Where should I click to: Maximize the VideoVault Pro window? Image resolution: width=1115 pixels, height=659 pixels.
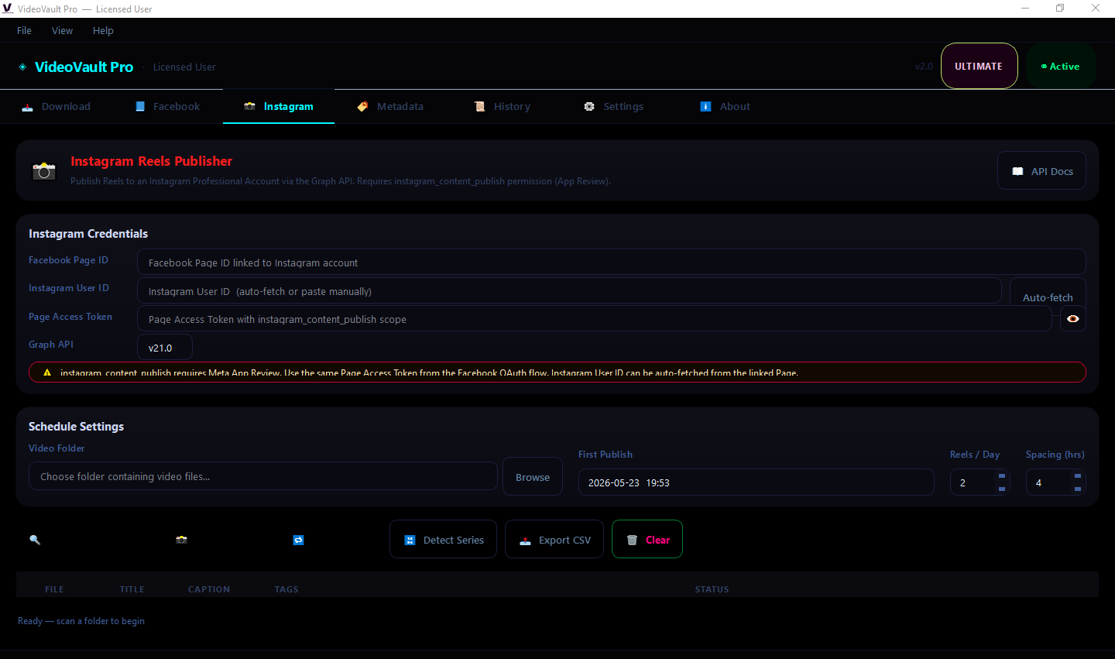pos(1060,9)
